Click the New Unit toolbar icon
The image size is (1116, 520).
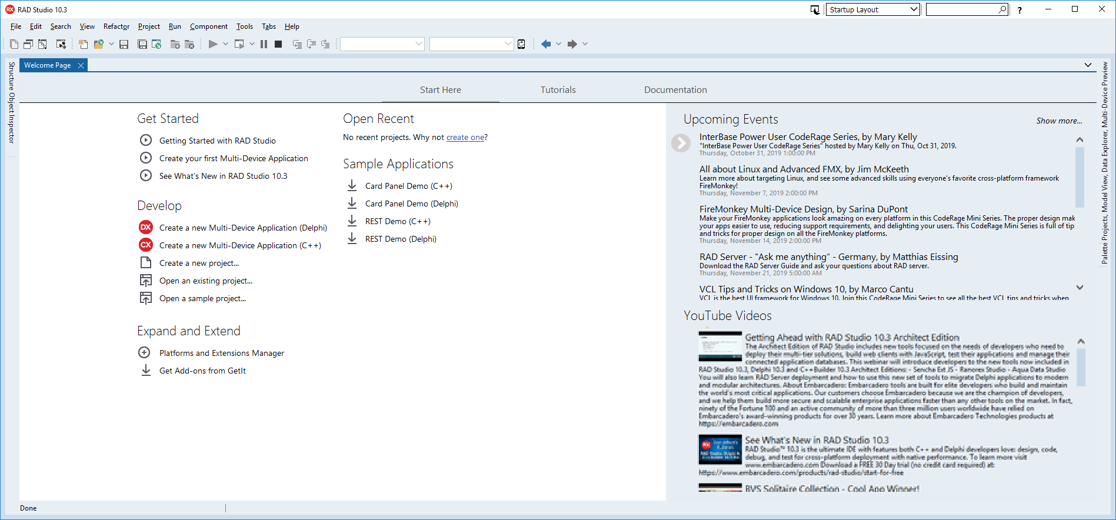tap(14, 44)
